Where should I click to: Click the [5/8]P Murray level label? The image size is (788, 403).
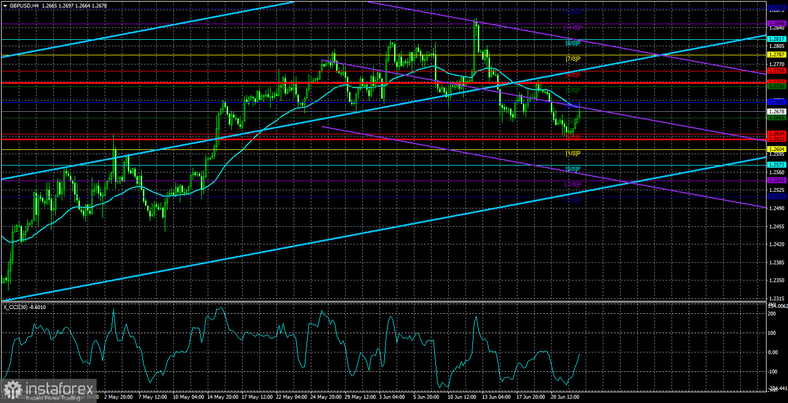click(574, 90)
